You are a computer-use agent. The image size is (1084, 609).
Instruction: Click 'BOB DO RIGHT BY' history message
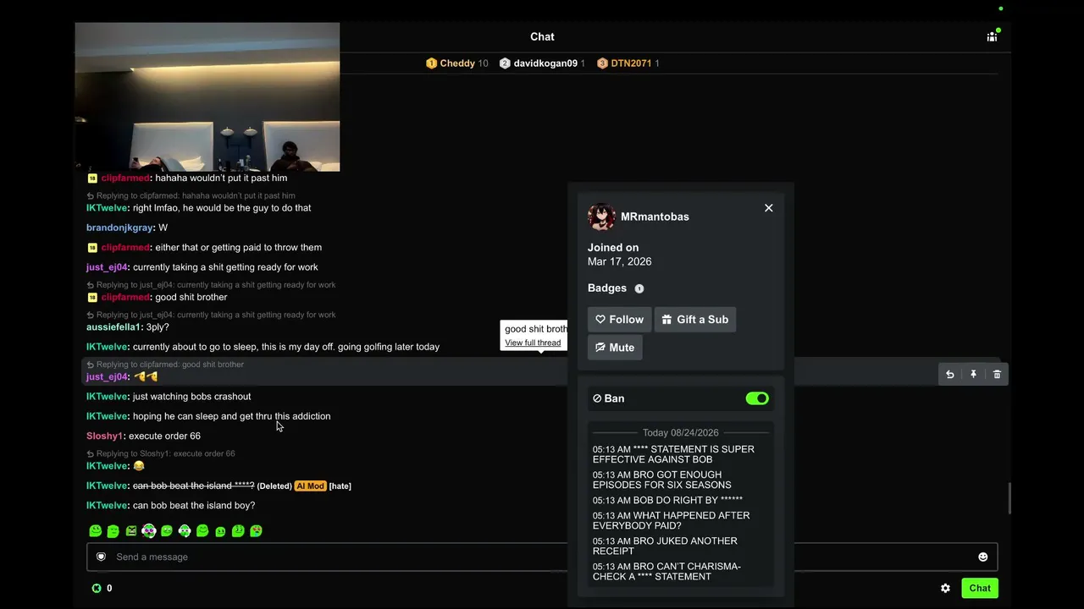[x=667, y=501]
